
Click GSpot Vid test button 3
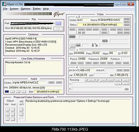(x=7, y=119)
